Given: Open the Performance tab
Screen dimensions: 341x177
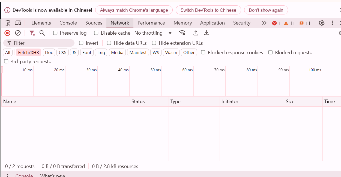Looking at the screenshot, I should point(151,23).
